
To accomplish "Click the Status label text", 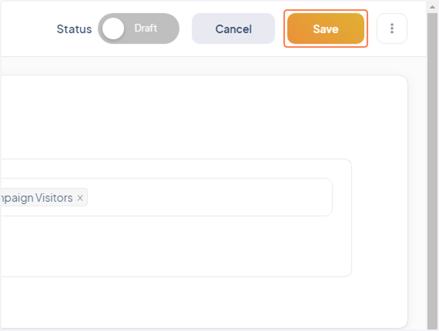I will [74, 29].
